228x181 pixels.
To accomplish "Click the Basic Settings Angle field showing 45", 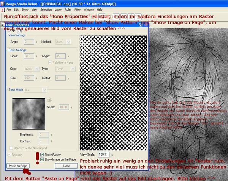I will (x=60, y=56).
